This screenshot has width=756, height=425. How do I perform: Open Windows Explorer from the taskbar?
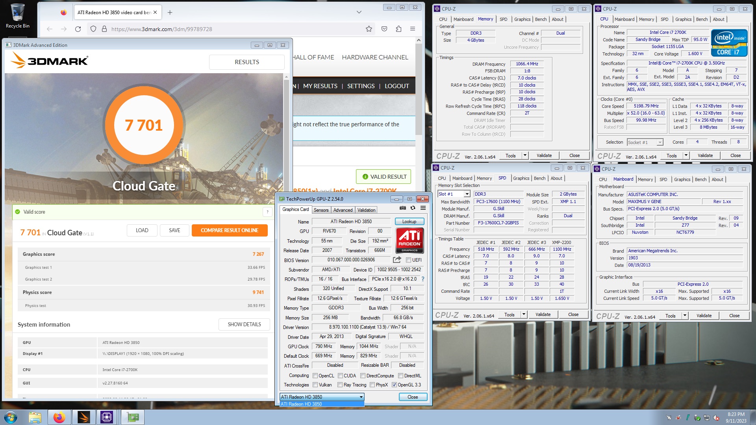pos(35,417)
